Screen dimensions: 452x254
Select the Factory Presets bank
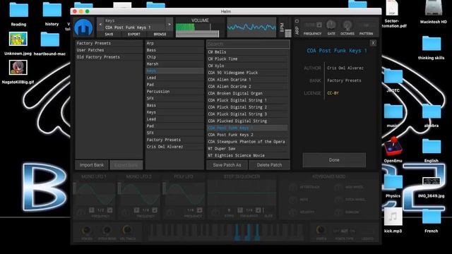pyautogui.click(x=109, y=43)
